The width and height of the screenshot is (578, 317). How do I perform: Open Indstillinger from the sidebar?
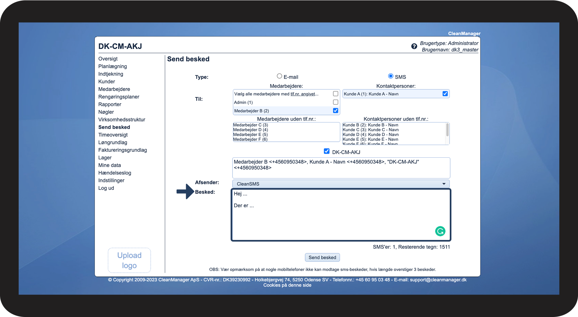click(111, 180)
